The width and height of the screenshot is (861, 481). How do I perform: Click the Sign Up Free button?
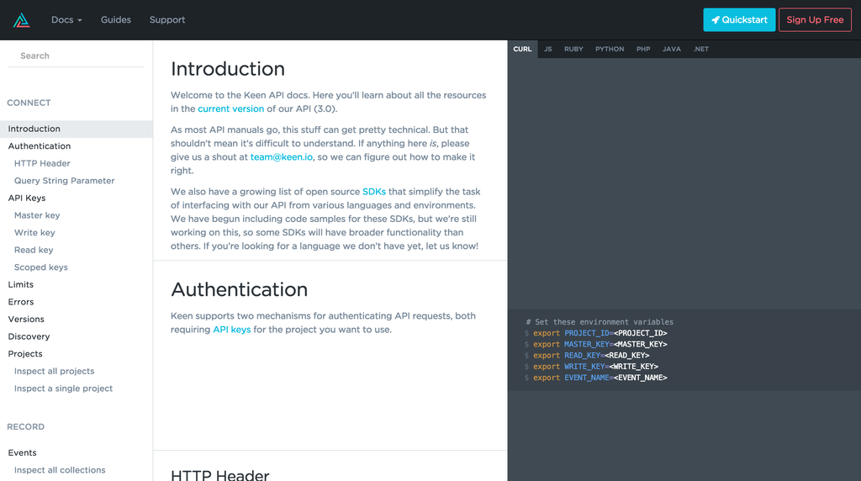[x=815, y=20]
